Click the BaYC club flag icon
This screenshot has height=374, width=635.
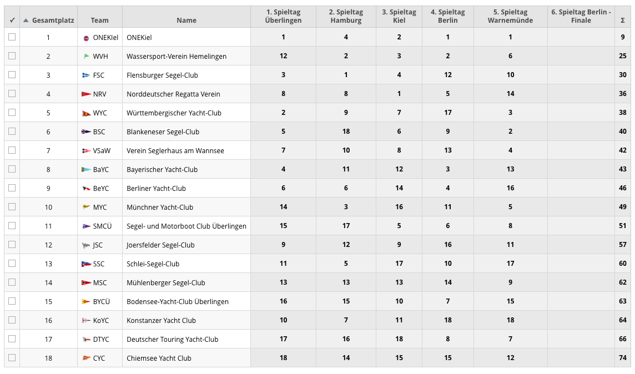86,170
